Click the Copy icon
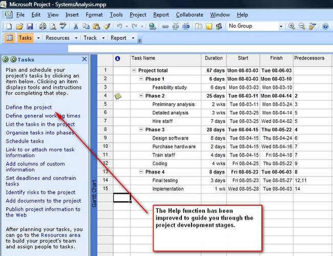The height and width of the screenshot is (256, 333). click(x=86, y=26)
